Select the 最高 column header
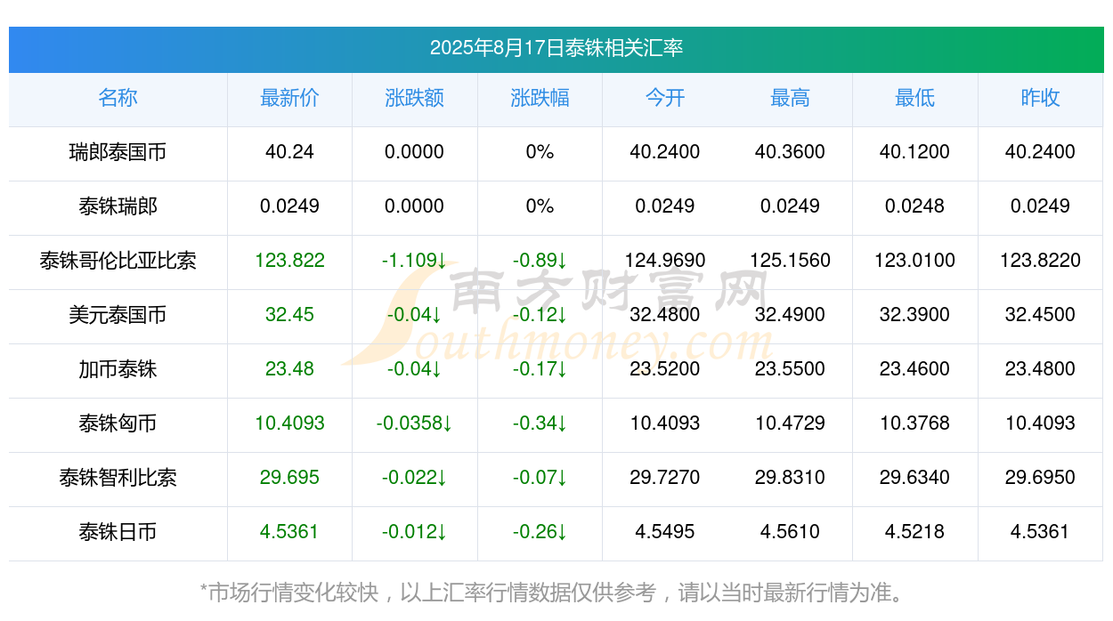 tap(790, 98)
